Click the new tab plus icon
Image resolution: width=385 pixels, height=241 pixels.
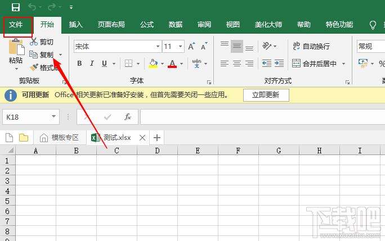click(157, 138)
